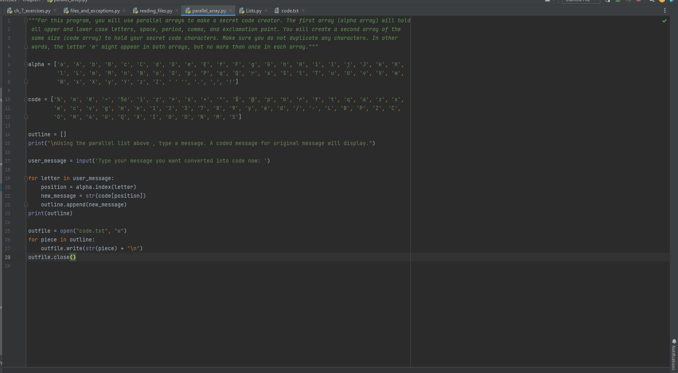Start debugging with the Debug icon
Viewport: 678px width, 373px height.
617,1
